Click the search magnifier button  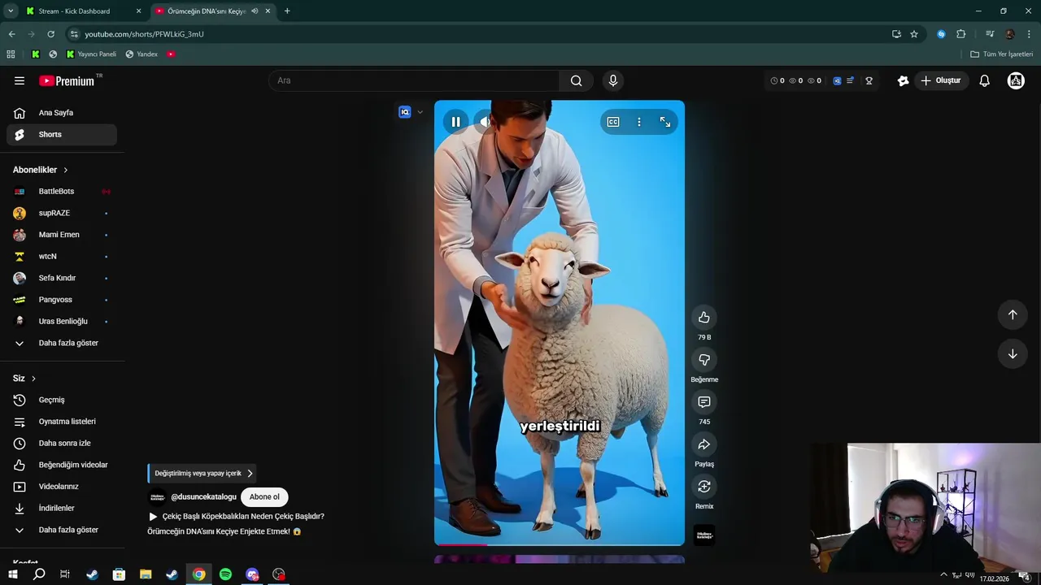pos(576,80)
